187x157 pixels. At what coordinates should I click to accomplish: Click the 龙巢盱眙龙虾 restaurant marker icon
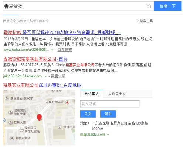click(x=67, y=102)
